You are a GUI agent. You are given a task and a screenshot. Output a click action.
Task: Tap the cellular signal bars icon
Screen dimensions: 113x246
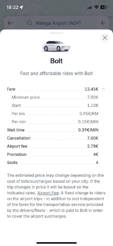[x=90, y=7]
